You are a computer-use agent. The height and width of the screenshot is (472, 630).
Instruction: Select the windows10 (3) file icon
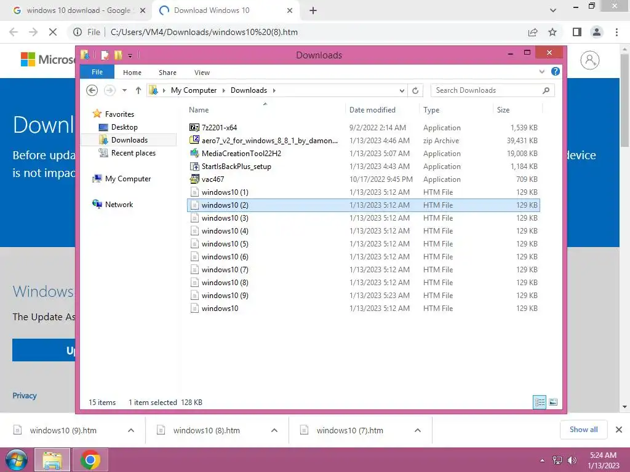tap(194, 218)
